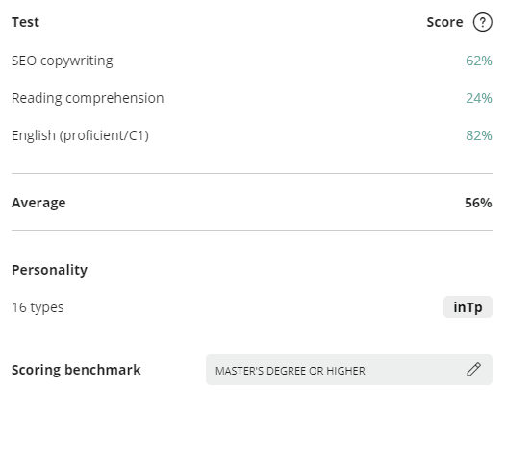The width and height of the screenshot is (506, 461).
Task: Click the 82% English score
Action: pos(478,135)
